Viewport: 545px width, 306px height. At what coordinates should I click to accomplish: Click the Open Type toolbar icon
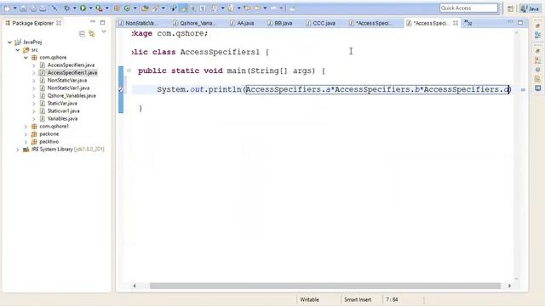click(x=145, y=8)
